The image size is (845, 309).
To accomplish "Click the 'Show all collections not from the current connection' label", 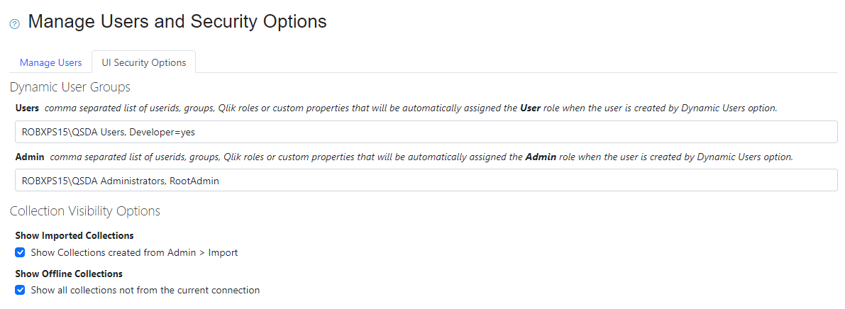I will point(145,290).
